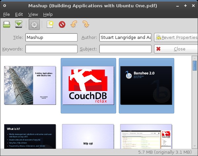This screenshot has width=198, height=156.
Task: Click the Close properties button
Action: pos(176,49)
